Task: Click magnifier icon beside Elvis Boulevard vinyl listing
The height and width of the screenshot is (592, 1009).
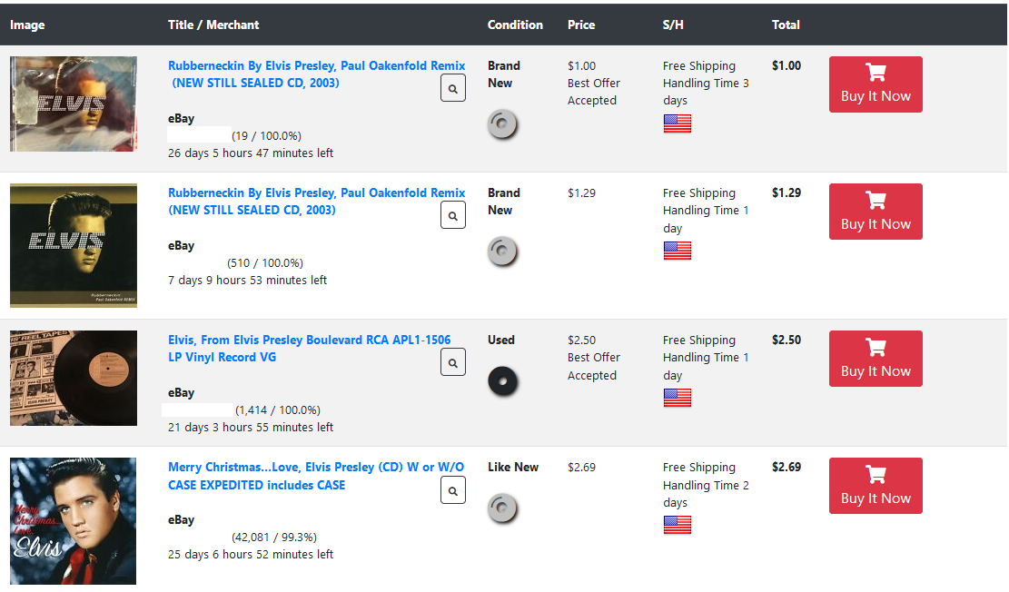Action: coord(452,362)
